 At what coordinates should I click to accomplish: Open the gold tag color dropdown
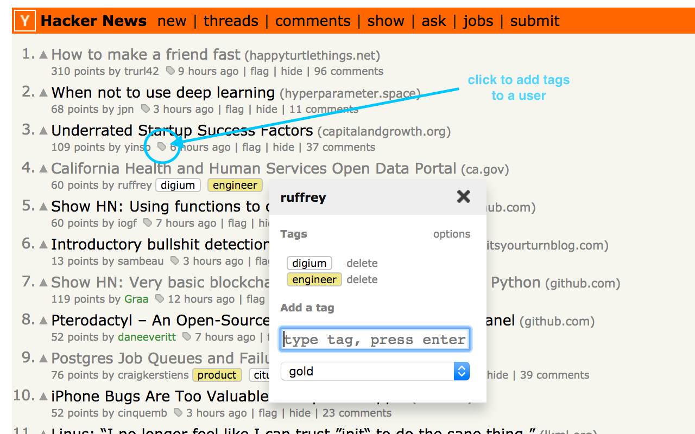(375, 371)
